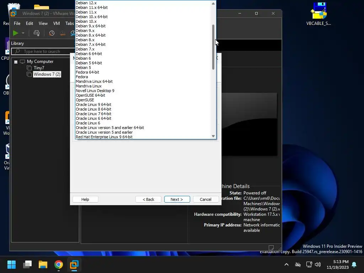364x273 pixels.
Task: Choose Oracle Linux 9 64-bit option
Action: click(x=93, y=105)
